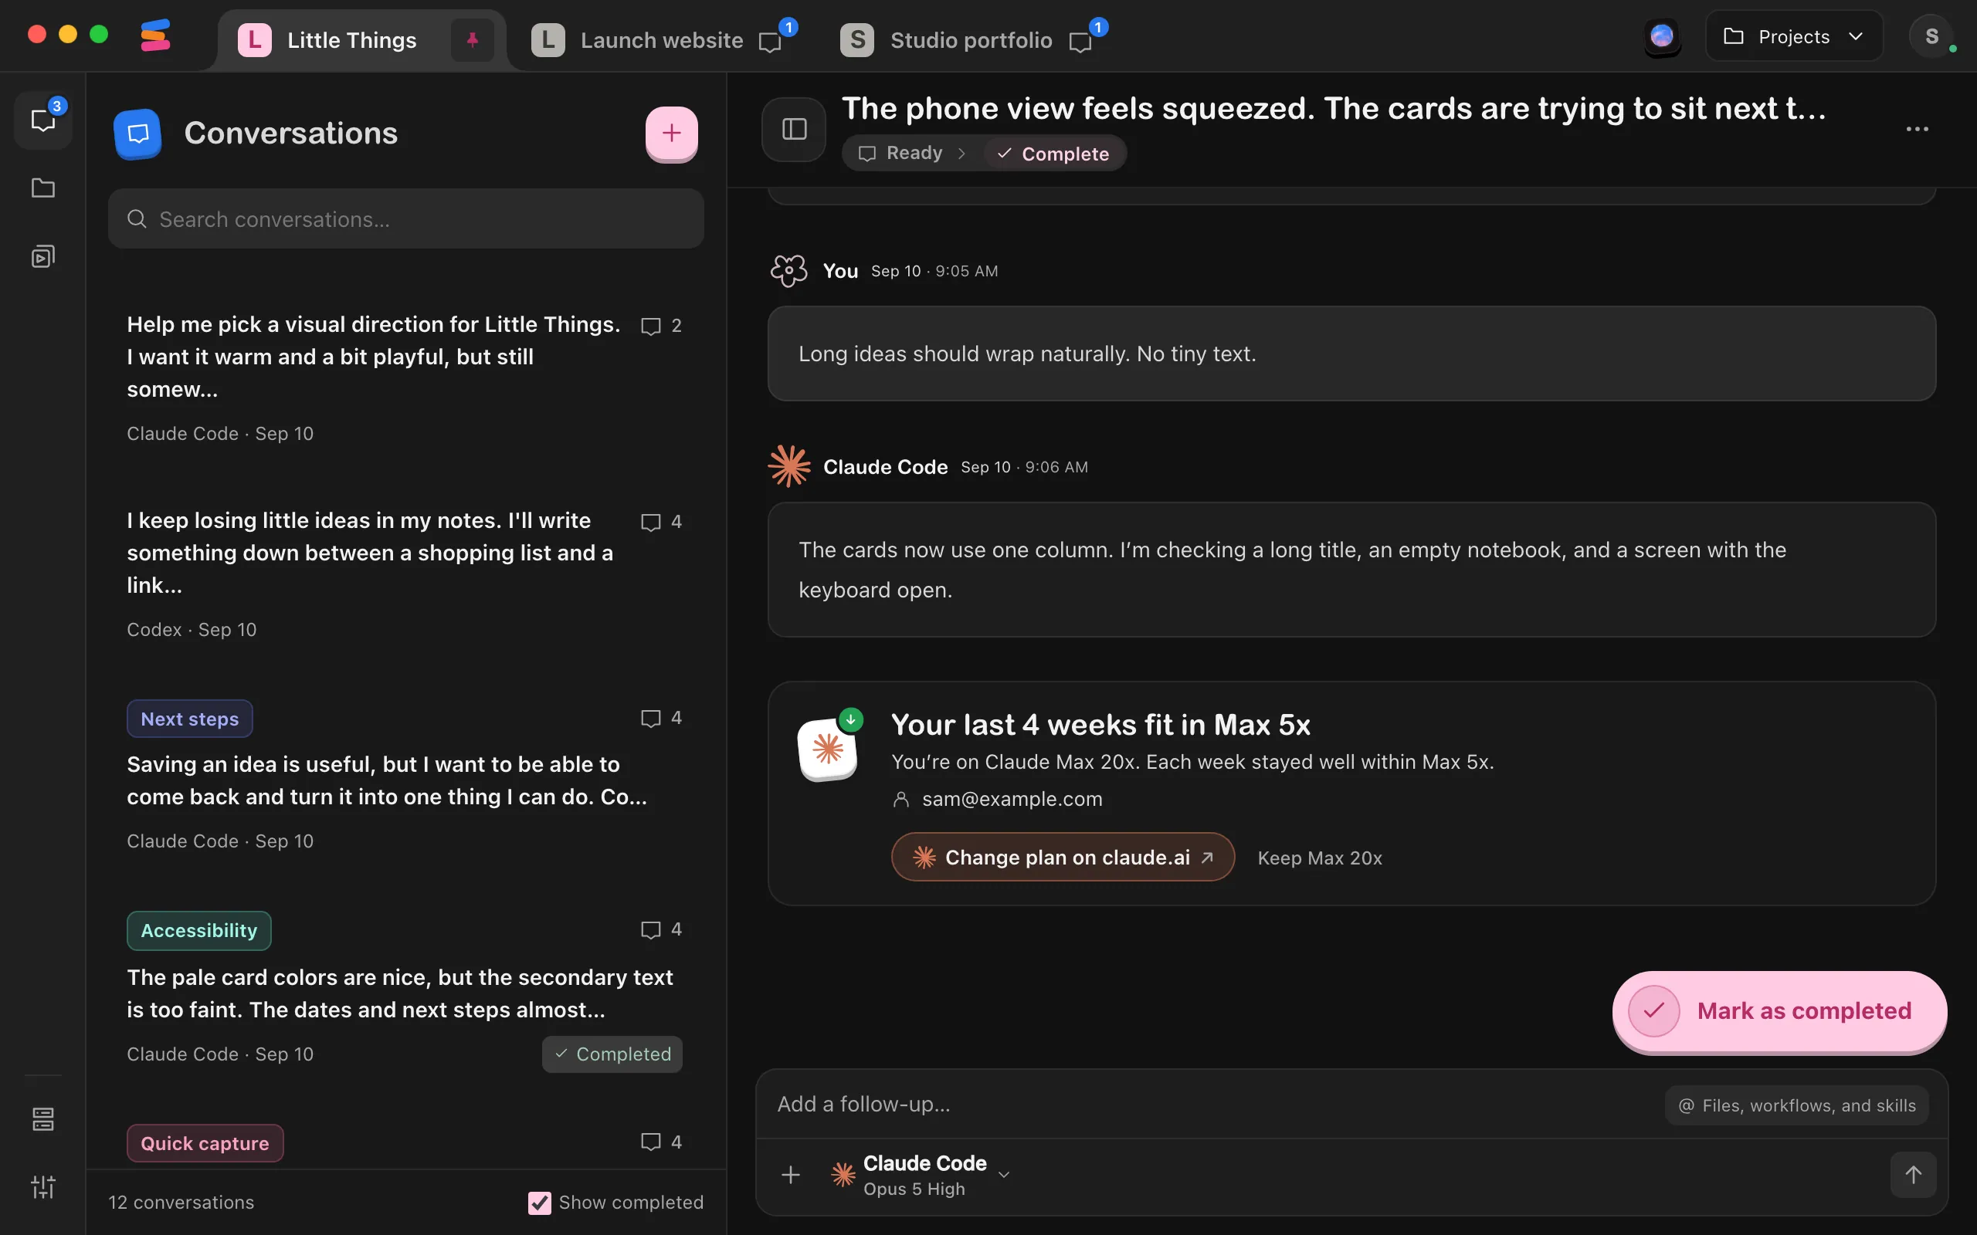Screen dimensions: 1977x1235
Task: Open the three-dot more options menu
Action: click(x=1917, y=129)
